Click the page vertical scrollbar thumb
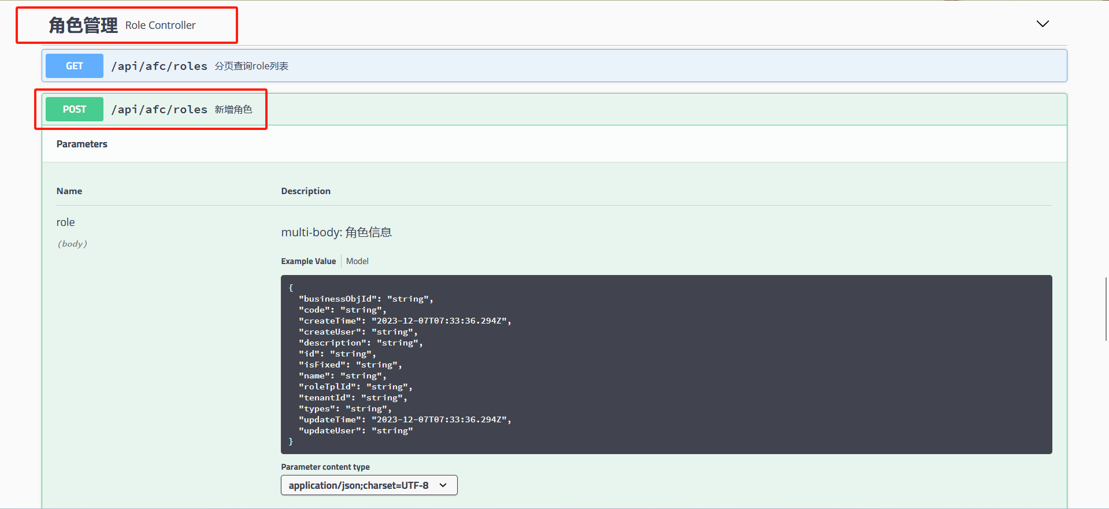The image size is (1109, 509). 1106,309
